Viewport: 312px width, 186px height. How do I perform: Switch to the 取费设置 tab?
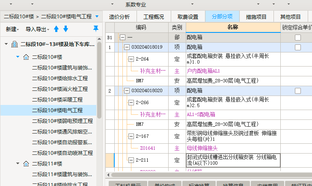[x=188, y=17]
